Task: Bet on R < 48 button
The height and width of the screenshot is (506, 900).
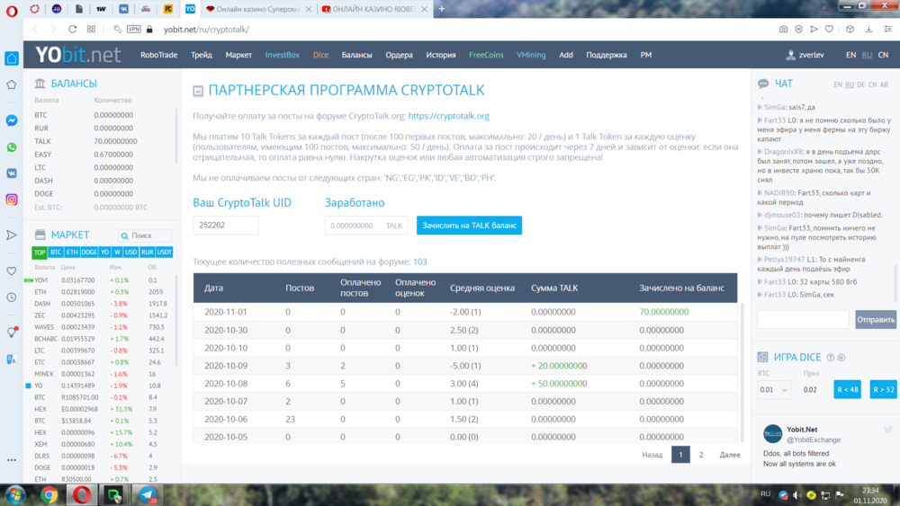Action: click(x=847, y=390)
